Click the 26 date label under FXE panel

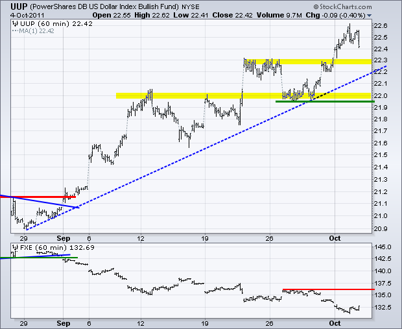click(x=269, y=323)
